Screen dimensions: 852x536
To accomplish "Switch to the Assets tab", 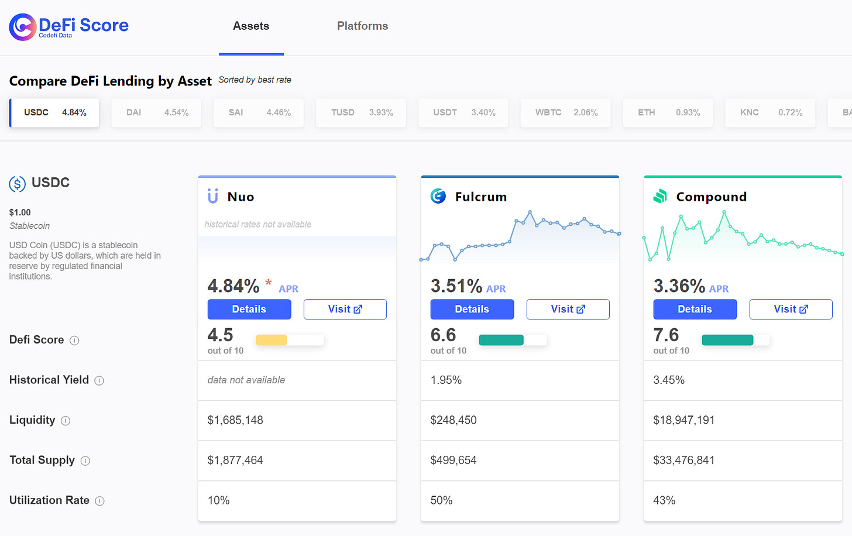I will tap(251, 26).
